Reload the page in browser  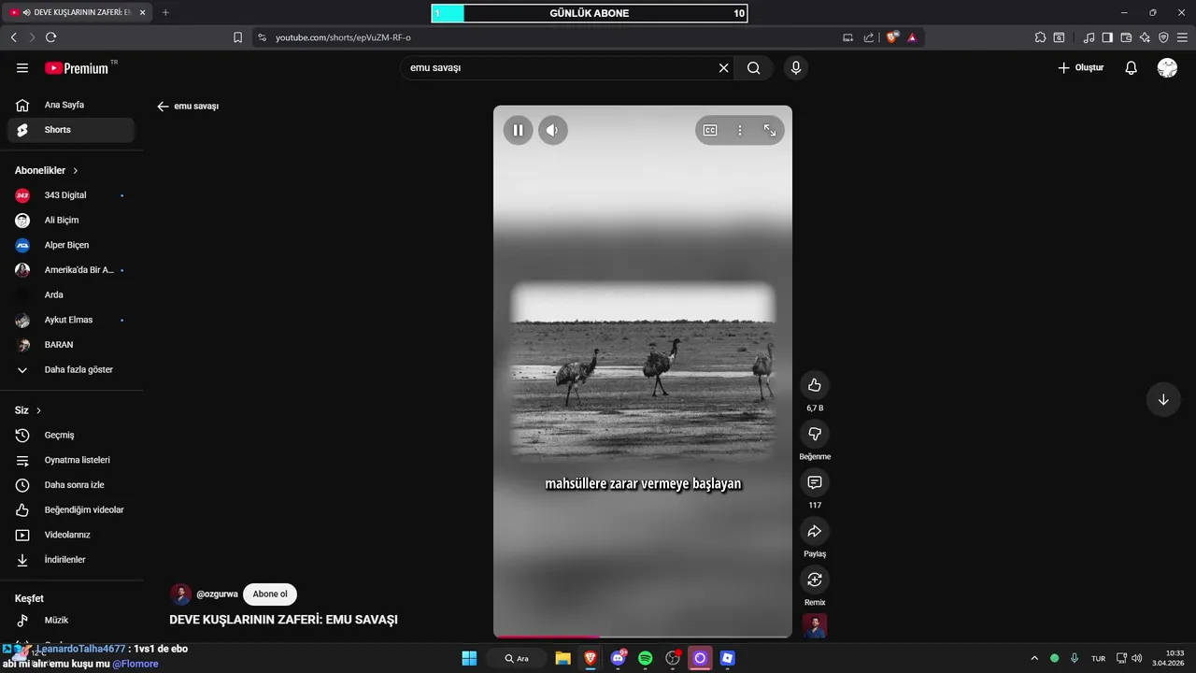pos(50,37)
